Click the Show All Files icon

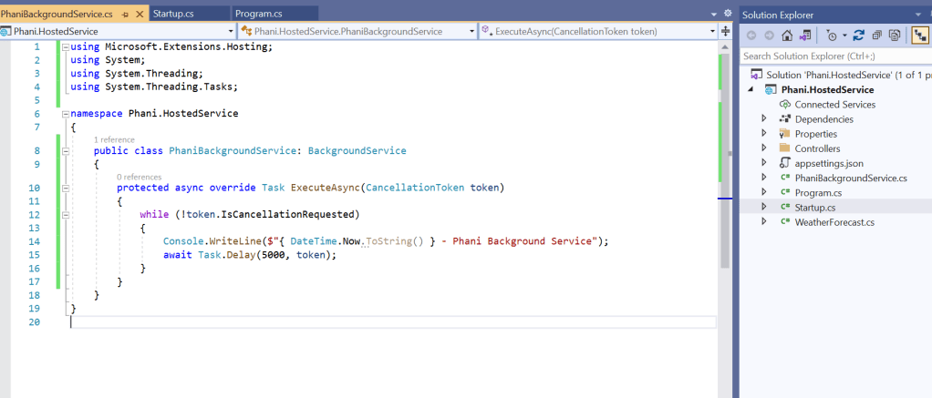tap(893, 36)
